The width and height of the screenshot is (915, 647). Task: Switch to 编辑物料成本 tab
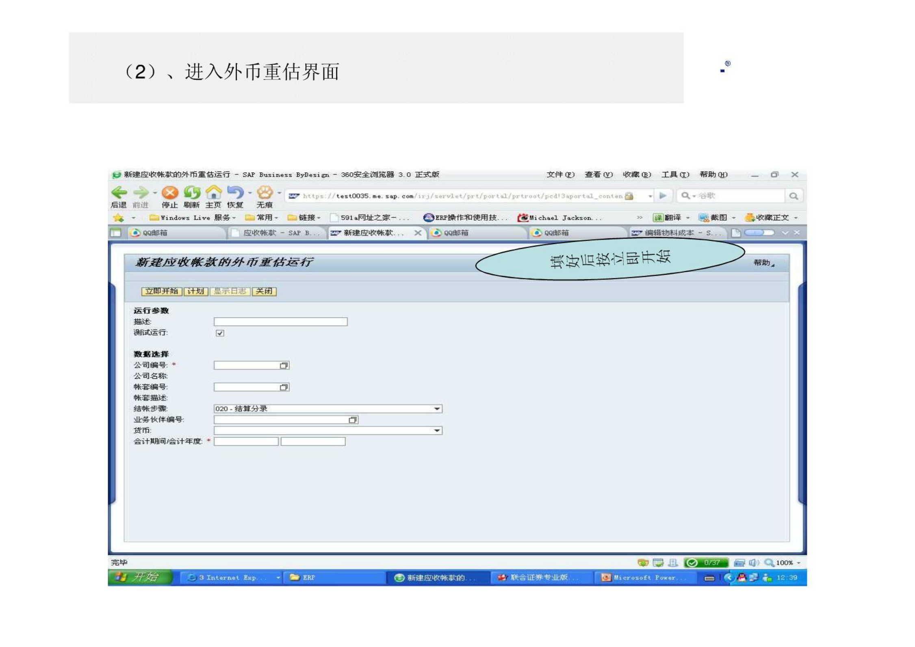[677, 233]
